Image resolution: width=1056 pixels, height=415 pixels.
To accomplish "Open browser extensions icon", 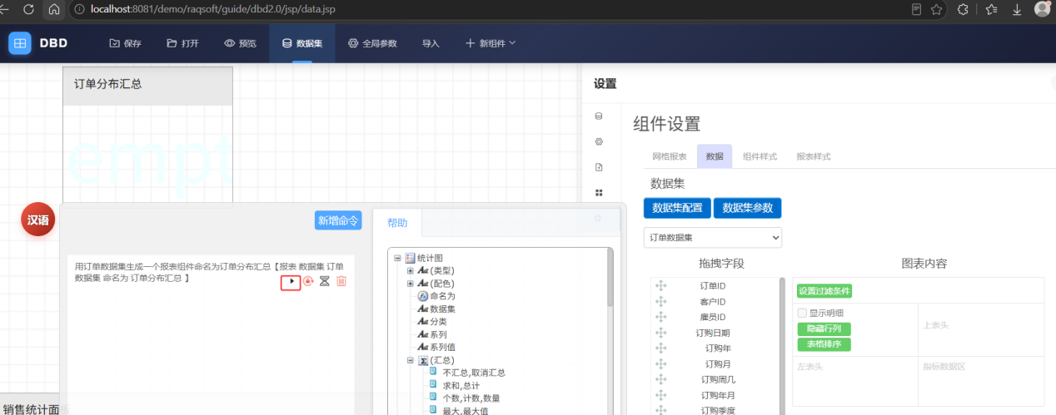I will tap(964, 9).
